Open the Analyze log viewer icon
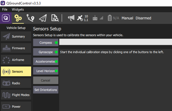 tap(55, 18)
